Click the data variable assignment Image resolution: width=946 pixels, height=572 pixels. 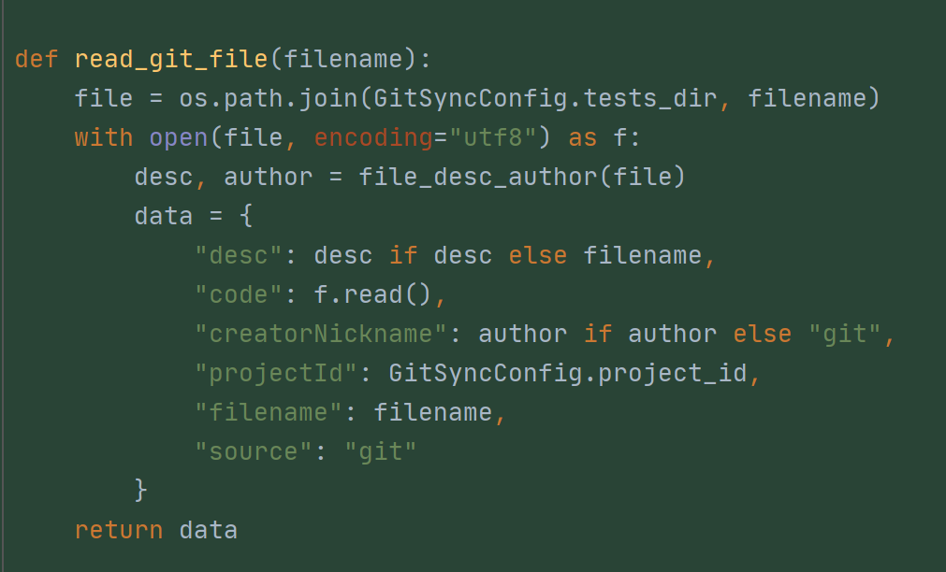pyautogui.click(x=164, y=217)
